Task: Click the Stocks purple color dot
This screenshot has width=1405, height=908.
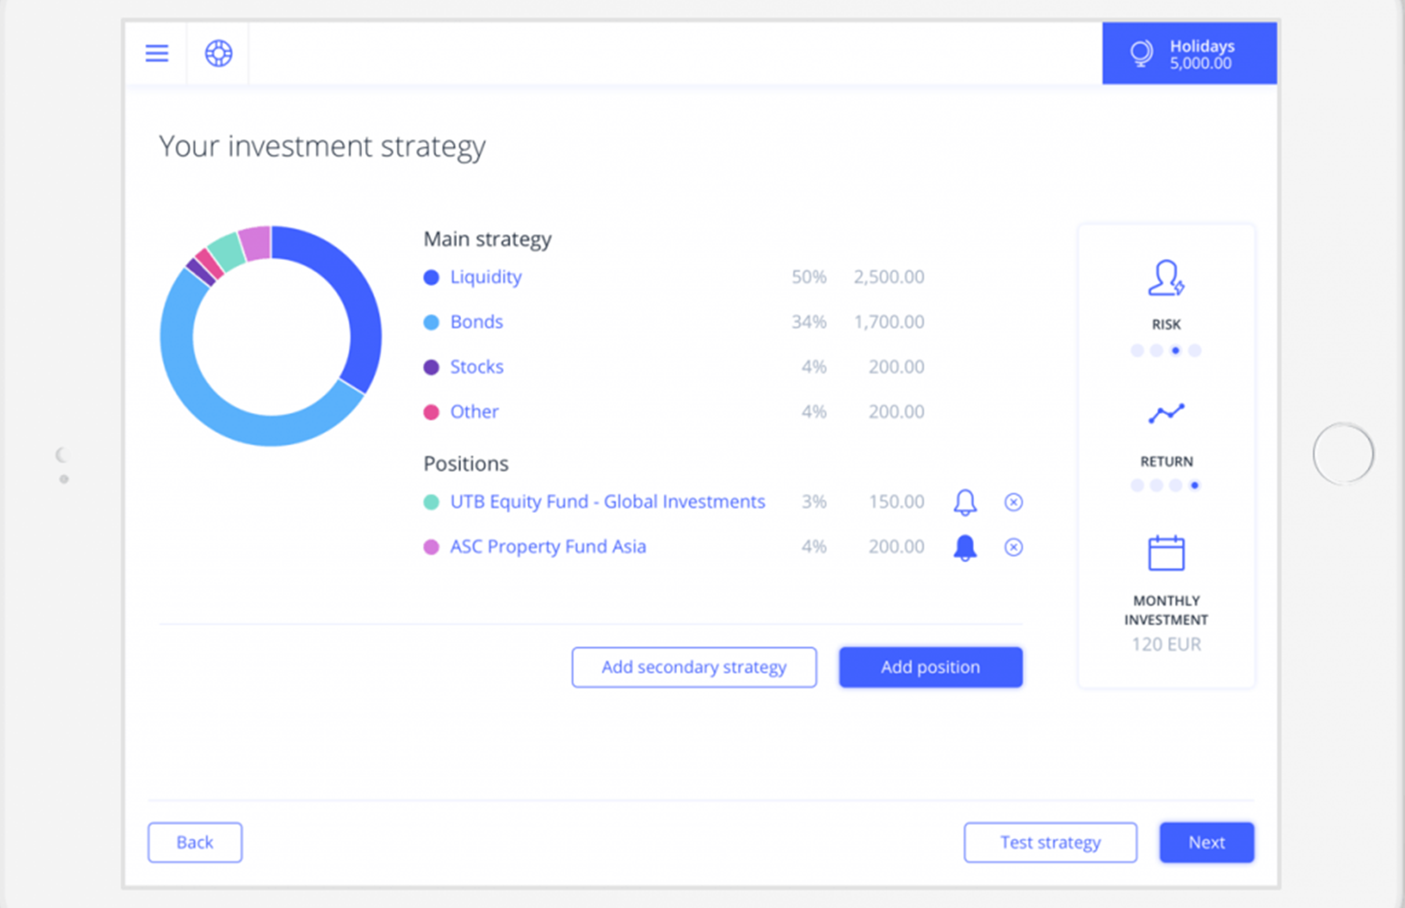Action: [x=431, y=367]
